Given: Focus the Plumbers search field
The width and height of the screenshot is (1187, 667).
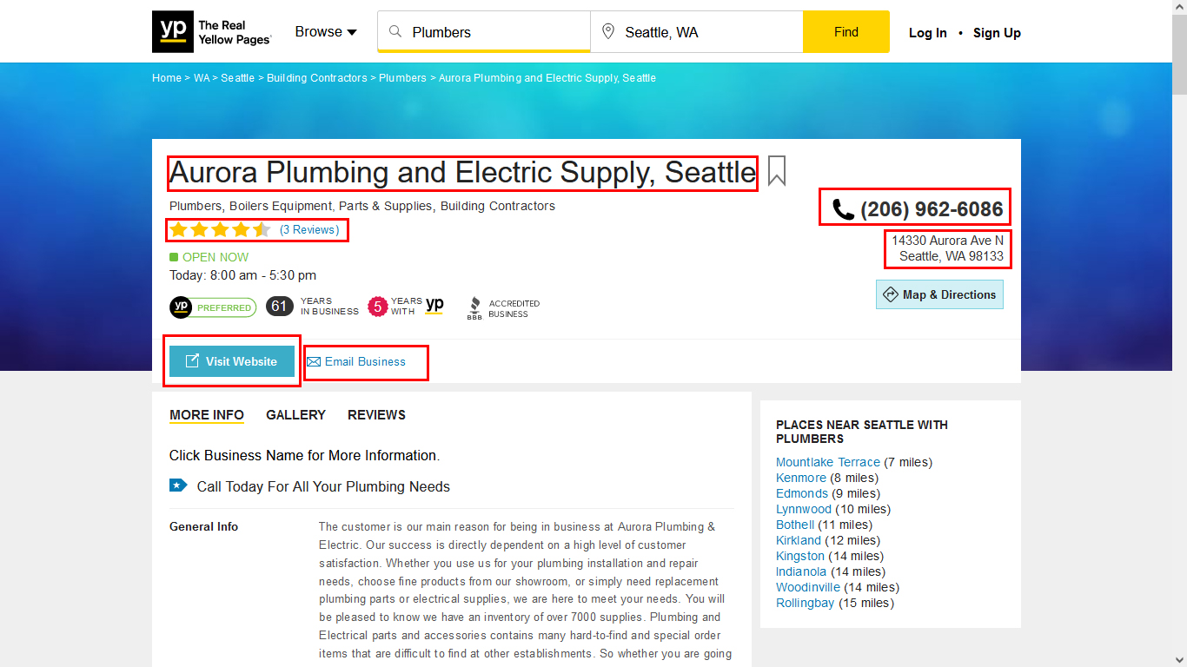Looking at the screenshot, I should point(495,32).
